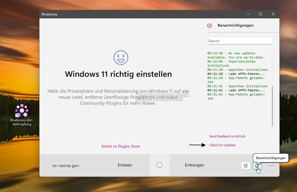Click the Check for Updates link
Screen dimensions: 297x192
click(x=222, y=145)
